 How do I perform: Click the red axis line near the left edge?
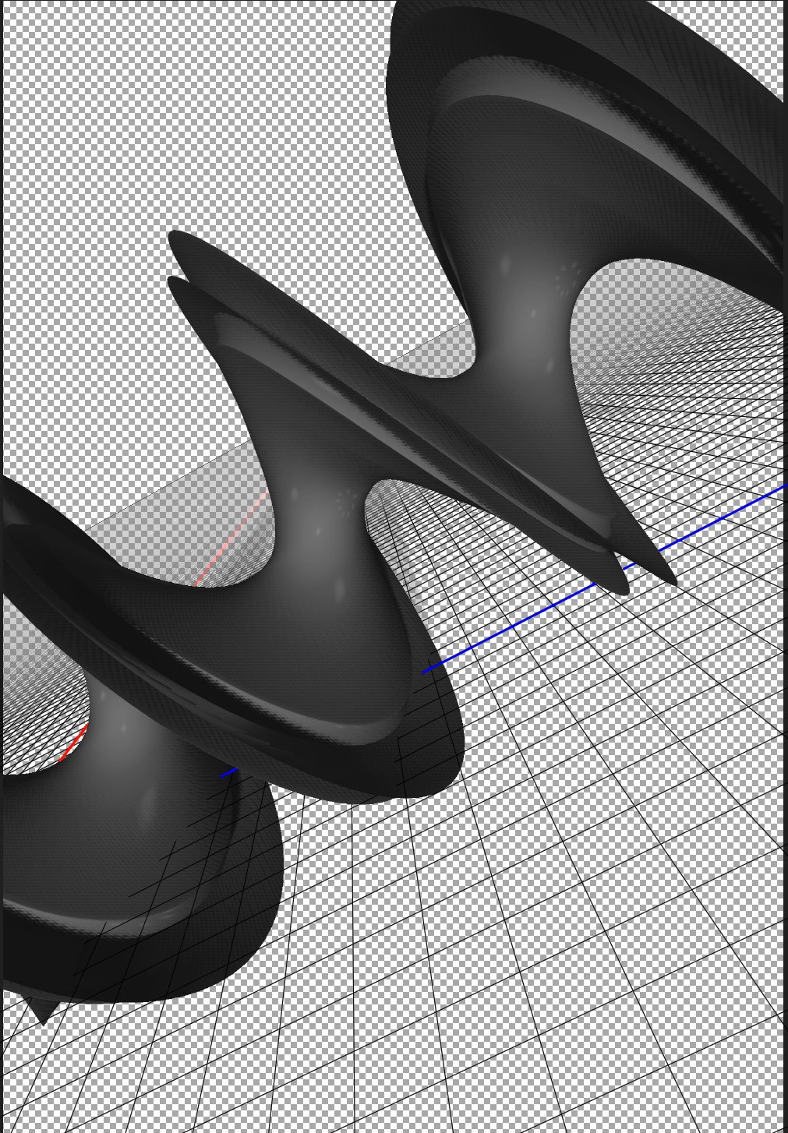click(73, 742)
